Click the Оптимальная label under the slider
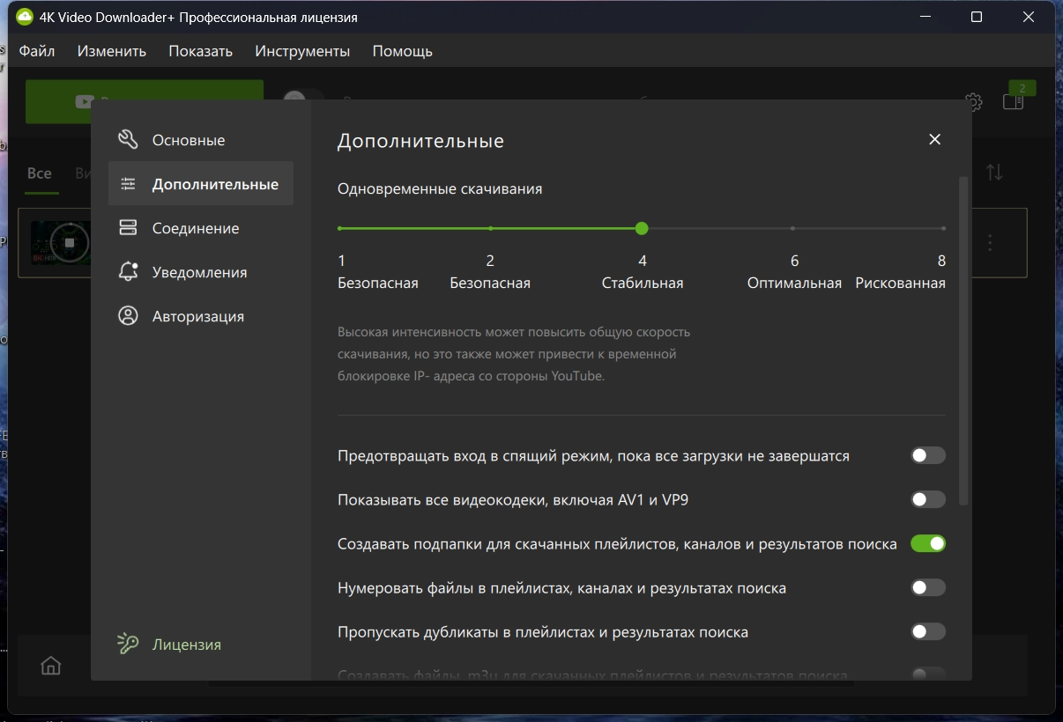This screenshot has width=1063, height=722. click(x=794, y=284)
